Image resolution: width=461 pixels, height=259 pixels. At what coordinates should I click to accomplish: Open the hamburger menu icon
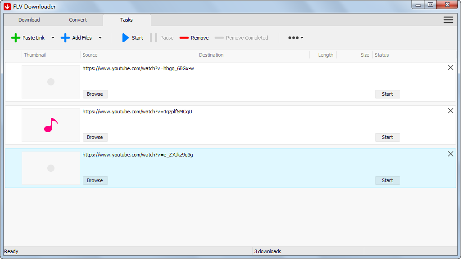pos(448,20)
